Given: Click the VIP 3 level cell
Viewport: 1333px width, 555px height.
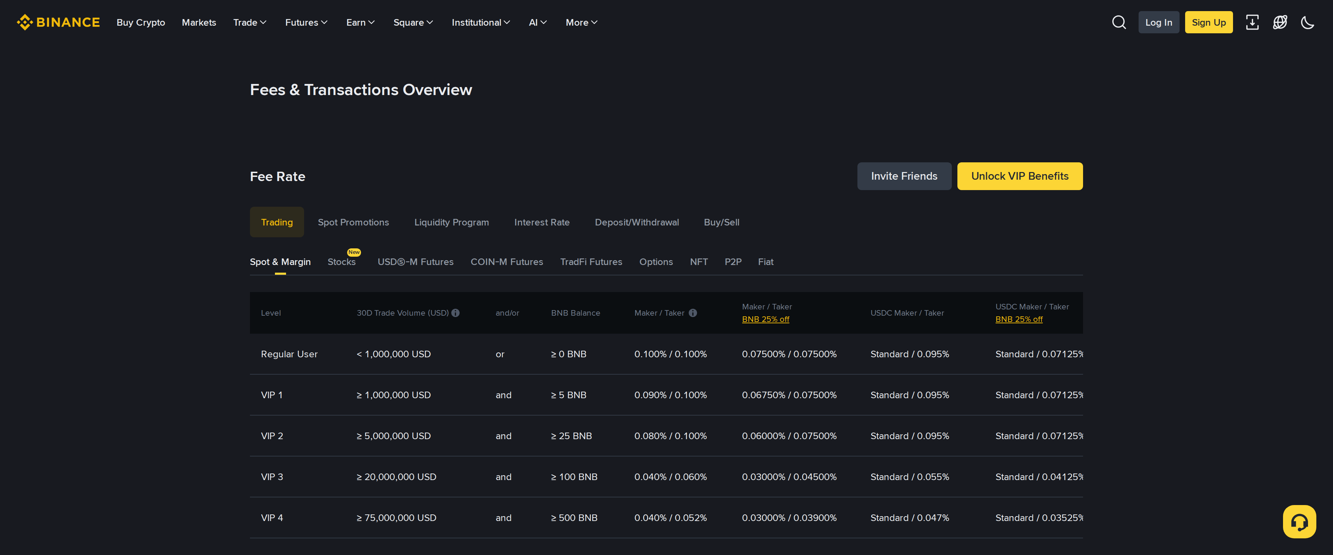Looking at the screenshot, I should 272,476.
